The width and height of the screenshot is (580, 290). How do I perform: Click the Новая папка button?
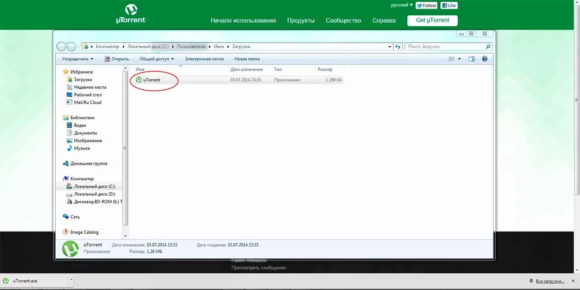247,59
